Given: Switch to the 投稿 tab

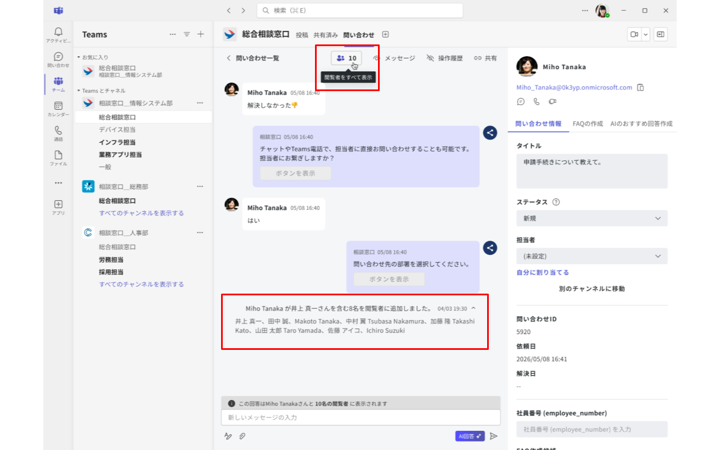Looking at the screenshot, I should (302, 35).
